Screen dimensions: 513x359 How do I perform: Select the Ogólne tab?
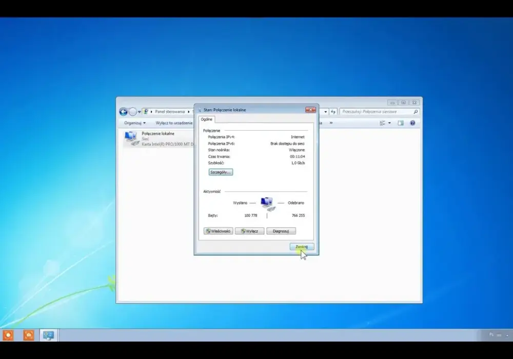pos(206,119)
